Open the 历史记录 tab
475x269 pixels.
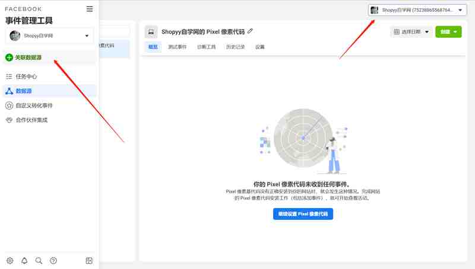pos(235,47)
